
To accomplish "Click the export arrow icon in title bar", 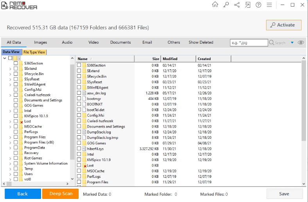I will [248, 5].
